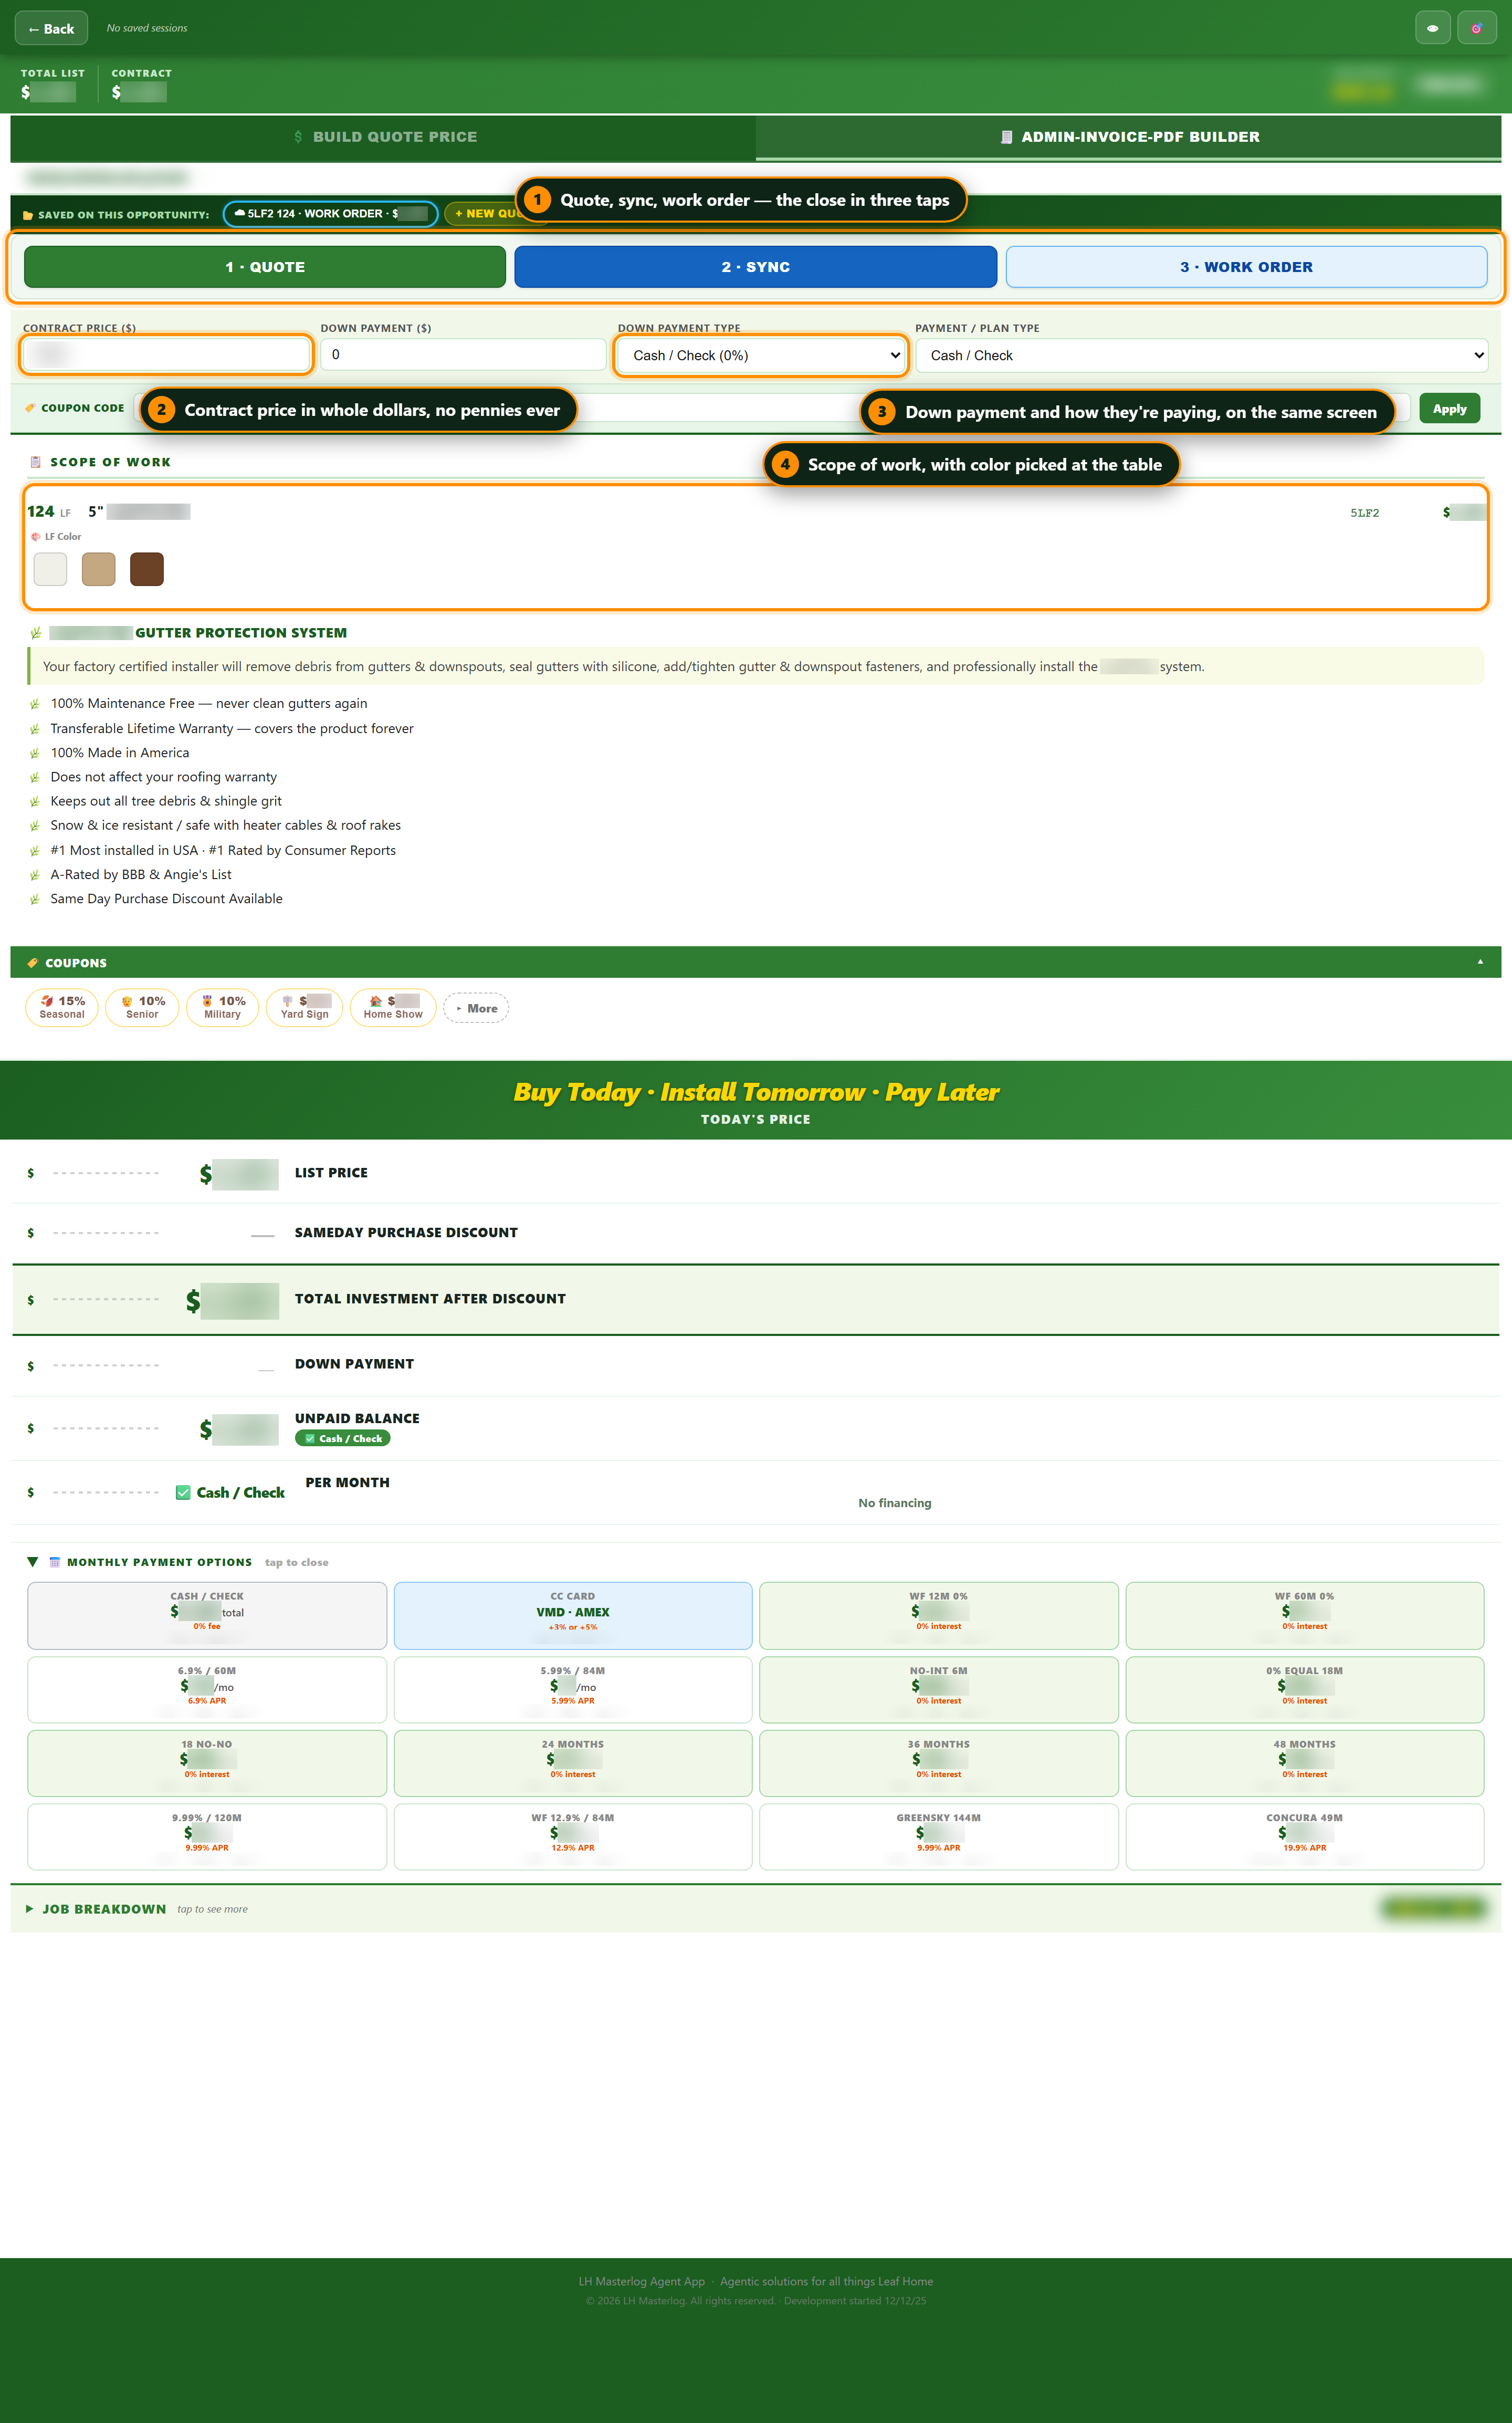The height and width of the screenshot is (2423, 1512).
Task: Select the 5.99% / 84M financing card
Action: tap(573, 1689)
